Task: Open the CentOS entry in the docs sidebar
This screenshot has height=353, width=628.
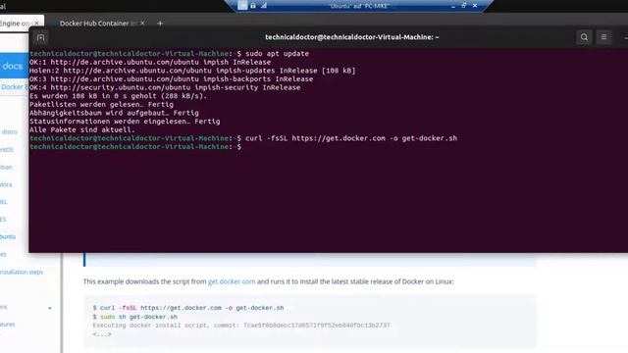Action: point(7,150)
